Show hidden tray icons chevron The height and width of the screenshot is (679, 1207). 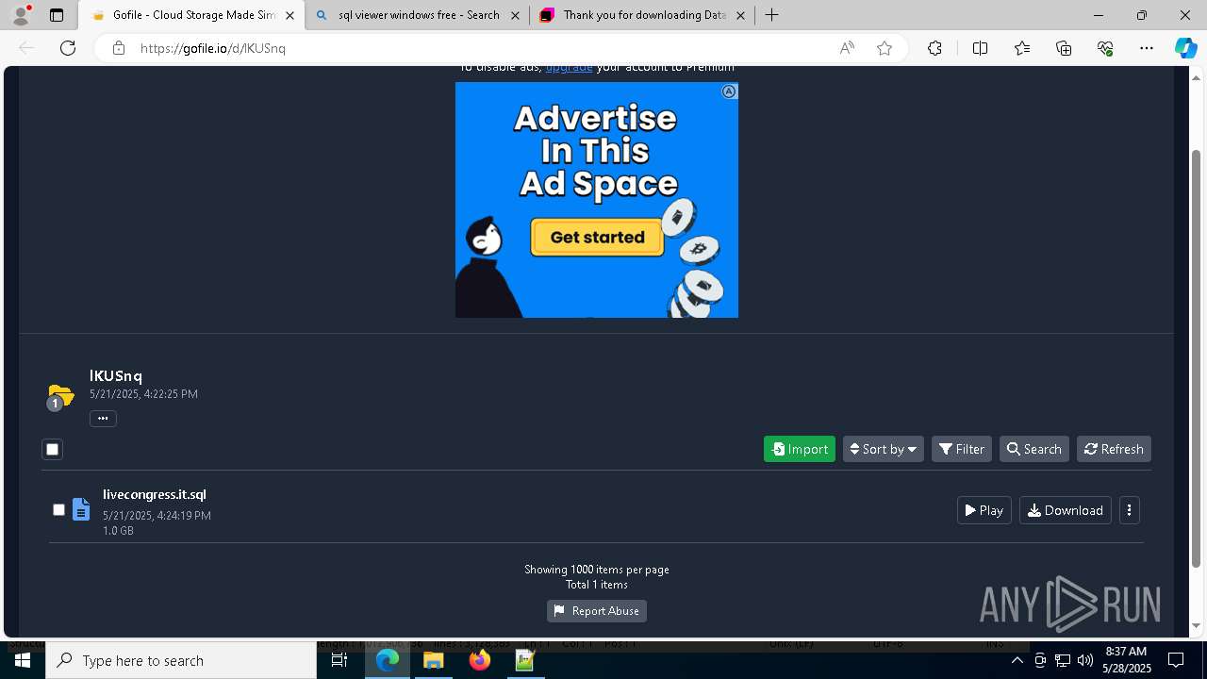pos(1017,660)
